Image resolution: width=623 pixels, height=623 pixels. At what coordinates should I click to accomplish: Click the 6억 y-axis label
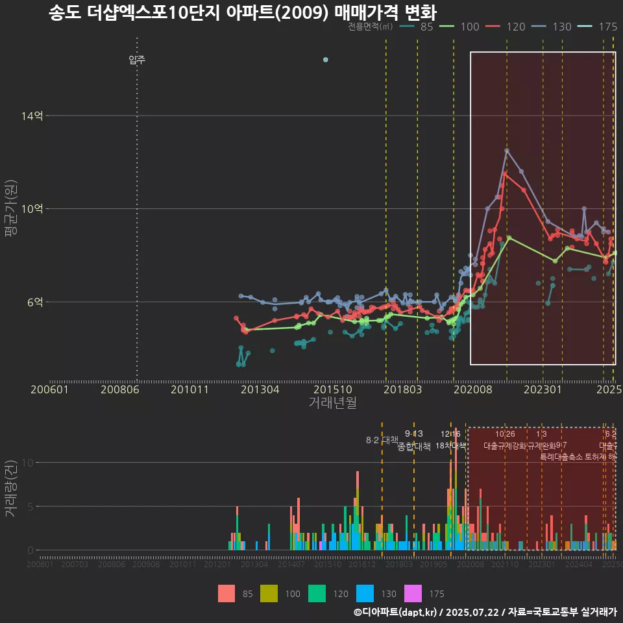(35, 302)
